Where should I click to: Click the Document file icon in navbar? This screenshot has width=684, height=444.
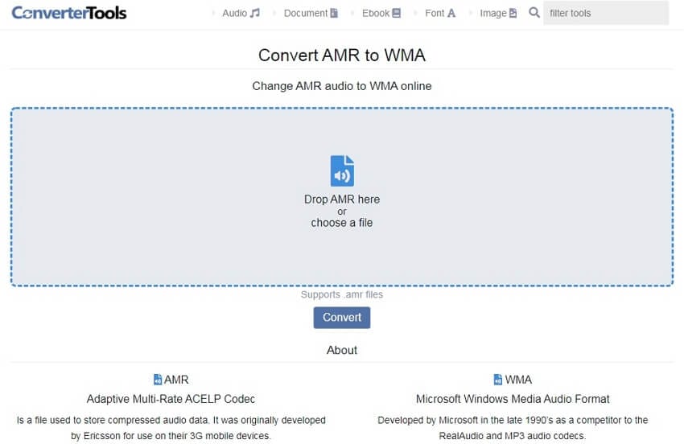(334, 13)
